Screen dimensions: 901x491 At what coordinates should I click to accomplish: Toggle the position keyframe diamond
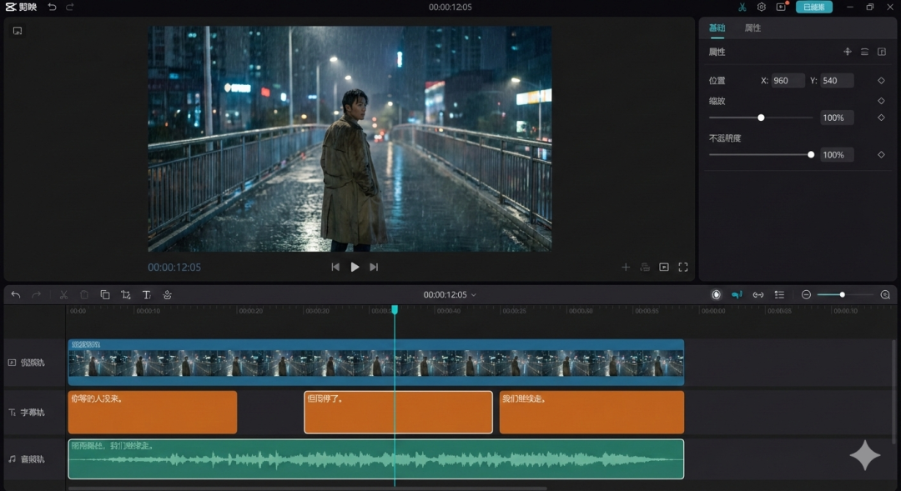click(881, 81)
